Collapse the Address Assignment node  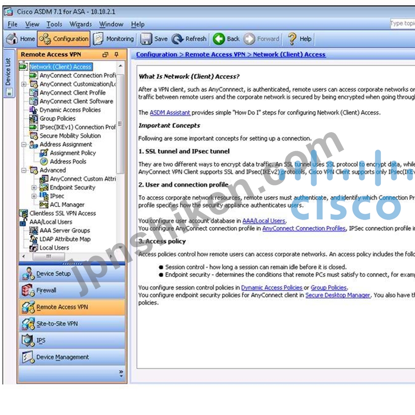pos(24,144)
